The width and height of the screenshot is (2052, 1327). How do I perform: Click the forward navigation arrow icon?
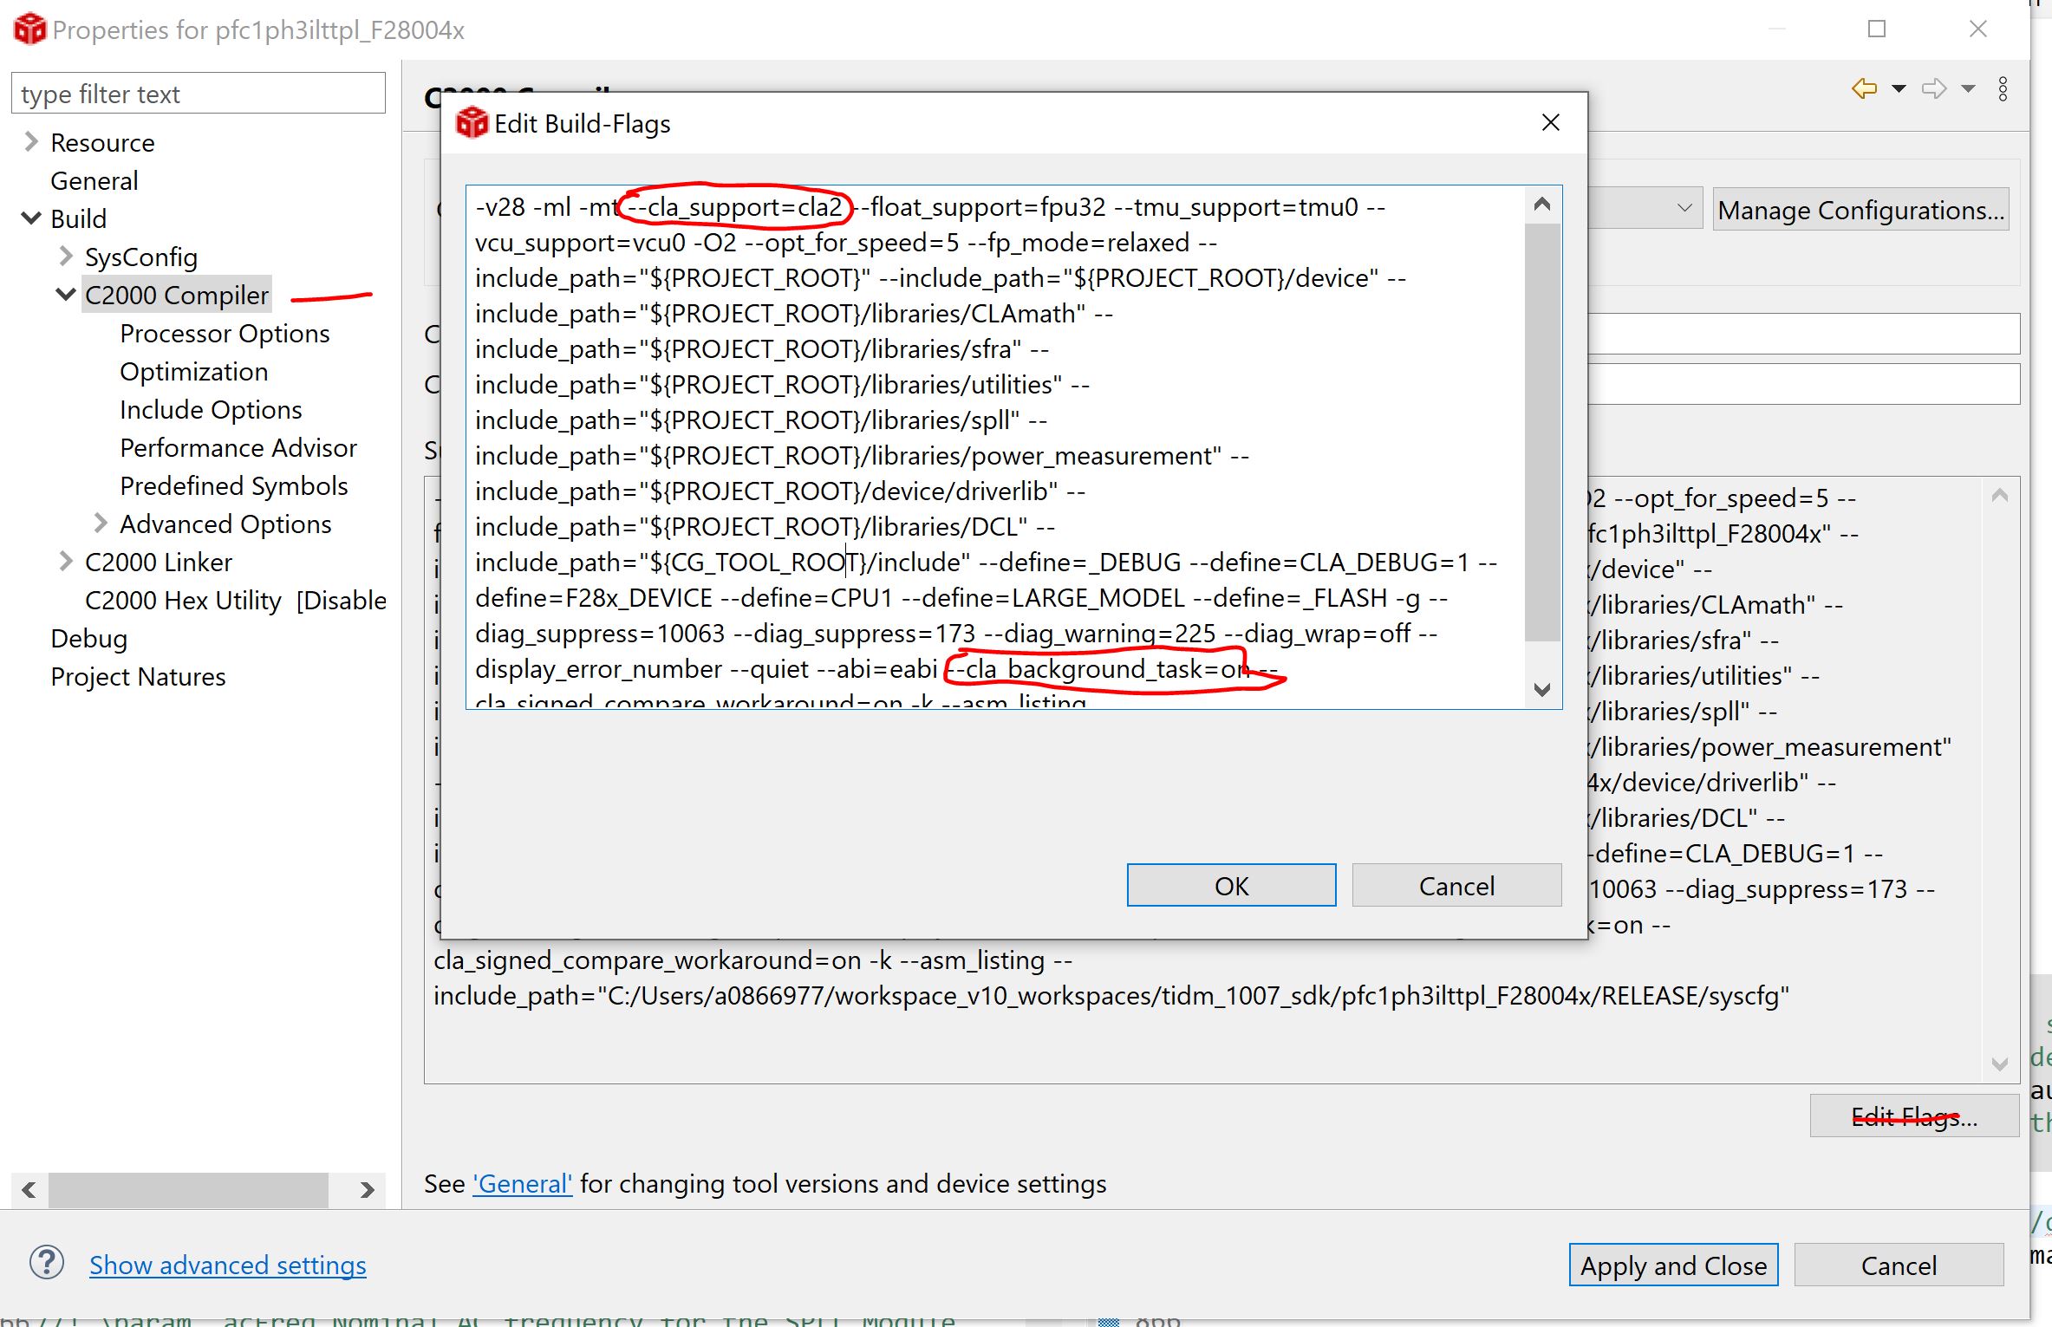click(x=1933, y=88)
